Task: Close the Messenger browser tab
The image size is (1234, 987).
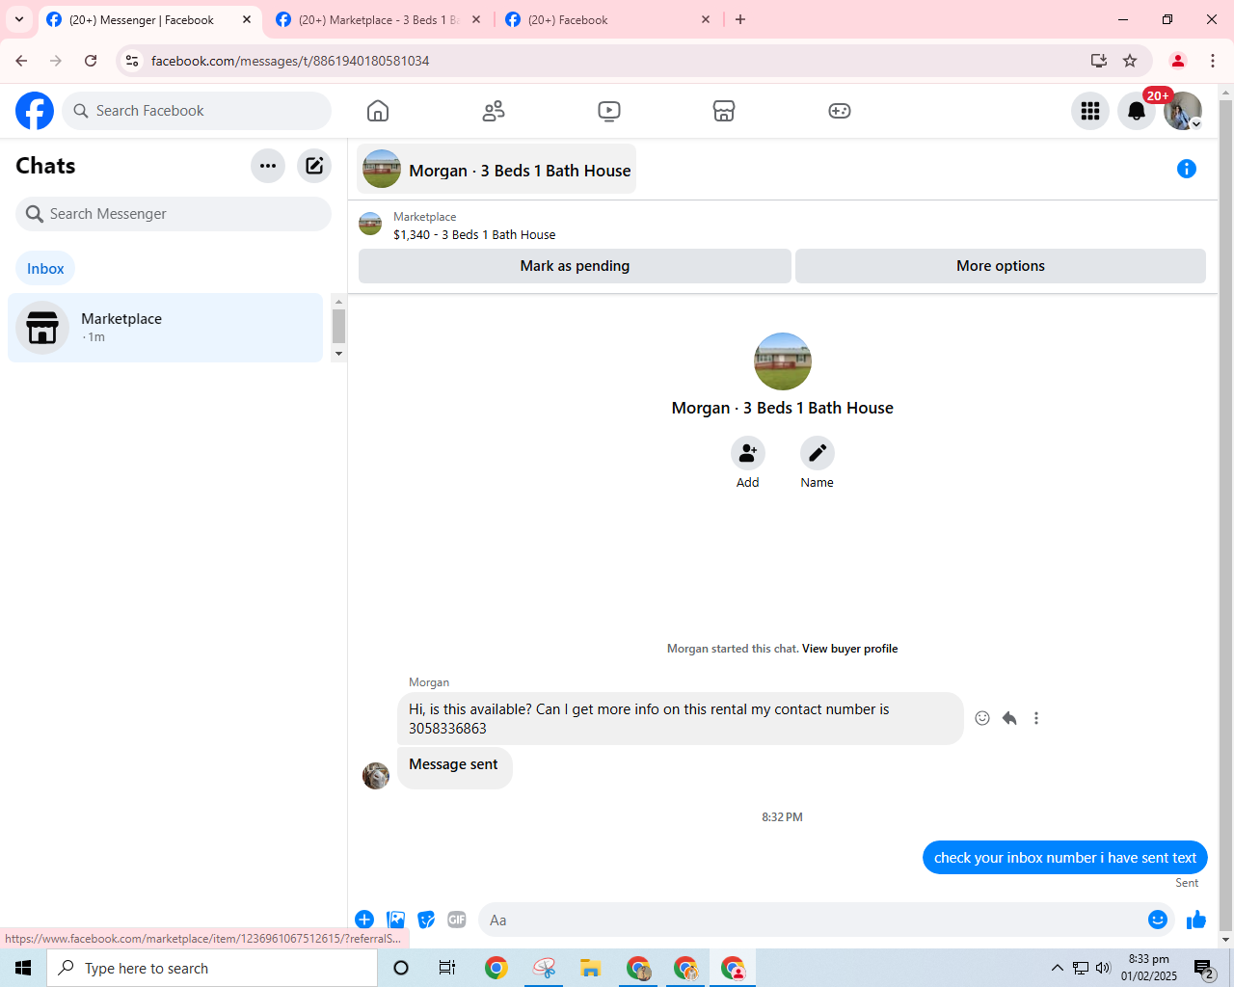Action: click(x=247, y=19)
